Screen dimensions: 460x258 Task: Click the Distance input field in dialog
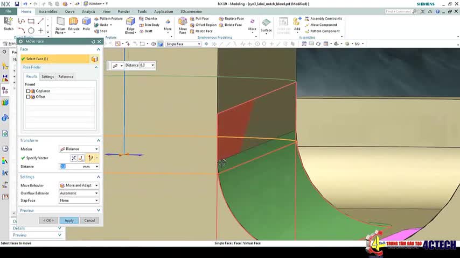click(71, 166)
